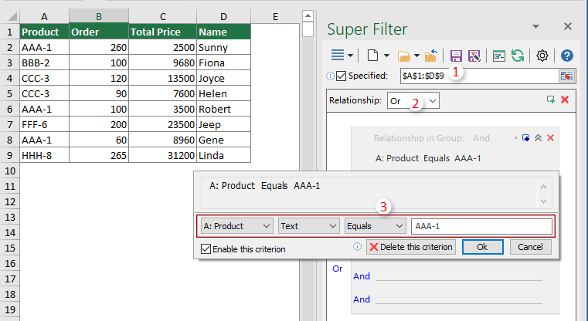
Task: Open the blue help question mark
Action: [567, 56]
